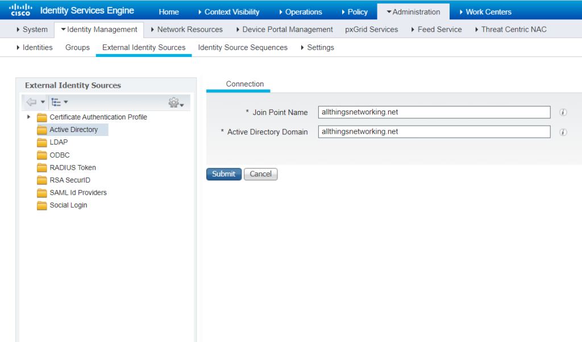This screenshot has width=582, height=342.
Task: Switch to the Groups tab
Action: pyautogui.click(x=77, y=48)
